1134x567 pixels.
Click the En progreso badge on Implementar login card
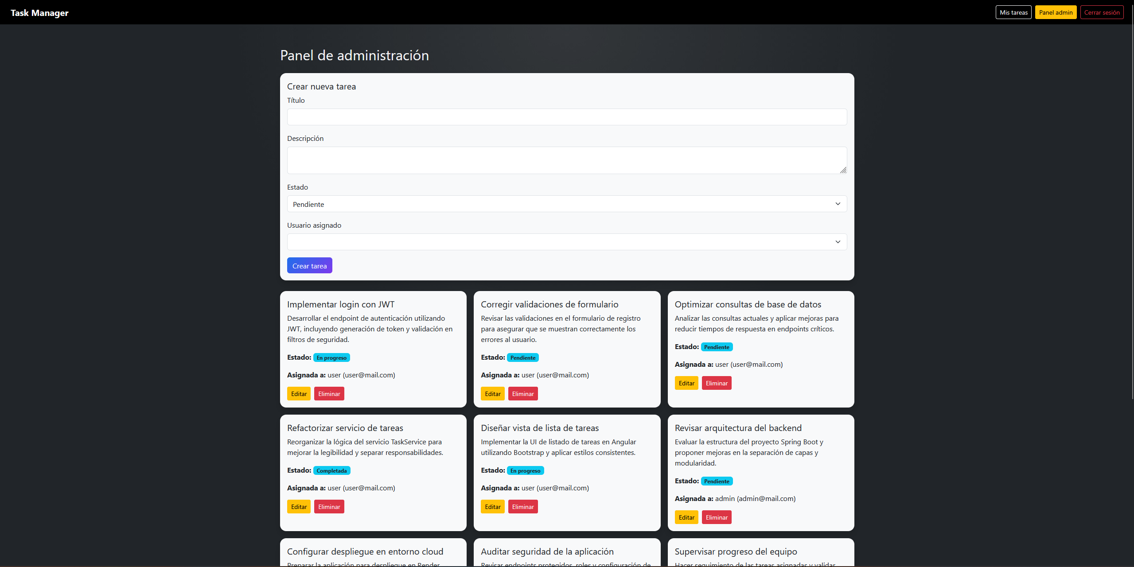click(331, 357)
